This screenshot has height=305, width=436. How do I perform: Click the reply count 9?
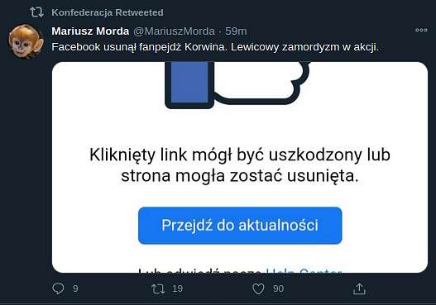pos(75,288)
